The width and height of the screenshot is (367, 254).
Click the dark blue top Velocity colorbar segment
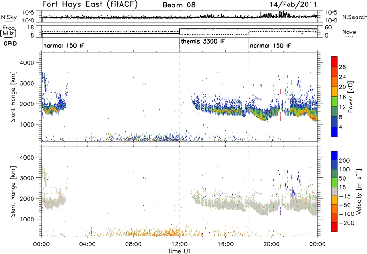(x=334, y=156)
